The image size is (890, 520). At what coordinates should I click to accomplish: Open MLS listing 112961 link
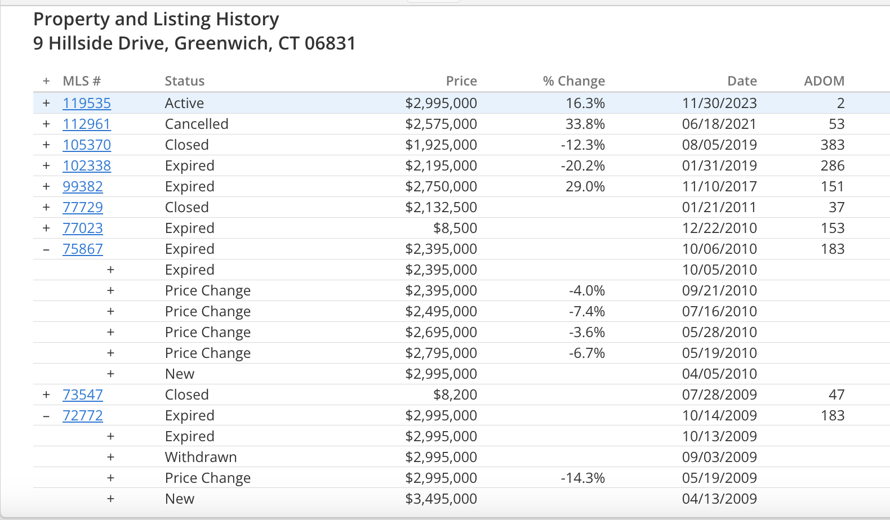coord(87,124)
